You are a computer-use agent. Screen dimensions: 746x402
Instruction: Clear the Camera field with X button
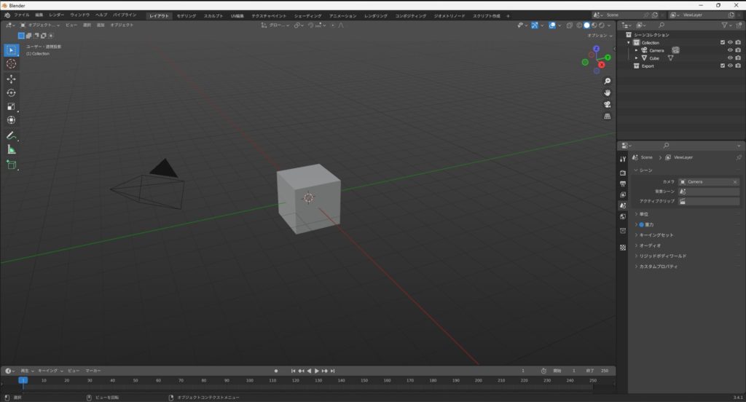pyautogui.click(x=735, y=181)
